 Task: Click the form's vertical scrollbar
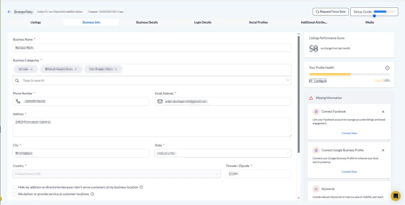(x=299, y=94)
